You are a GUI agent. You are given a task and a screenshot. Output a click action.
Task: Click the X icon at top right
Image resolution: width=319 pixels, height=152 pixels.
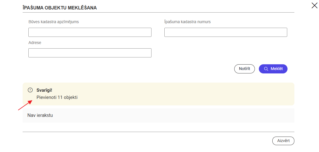click(x=314, y=5)
